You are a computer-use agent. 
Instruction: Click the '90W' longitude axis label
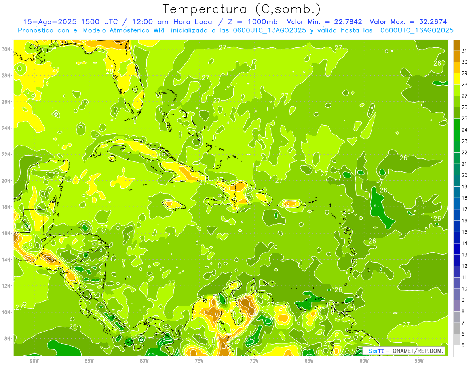[x=34, y=361]
